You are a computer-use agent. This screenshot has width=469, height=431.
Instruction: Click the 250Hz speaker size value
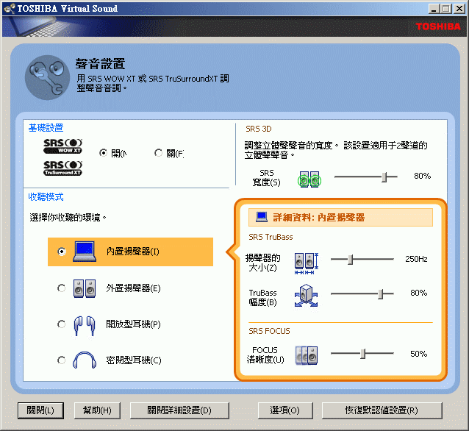click(416, 259)
